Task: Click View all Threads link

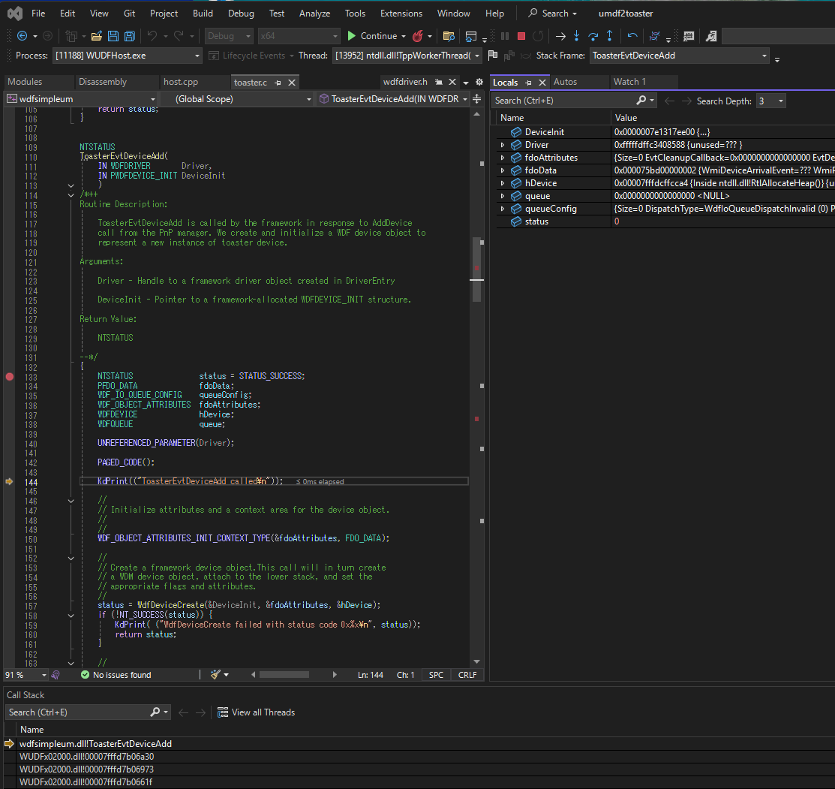Action: click(263, 712)
